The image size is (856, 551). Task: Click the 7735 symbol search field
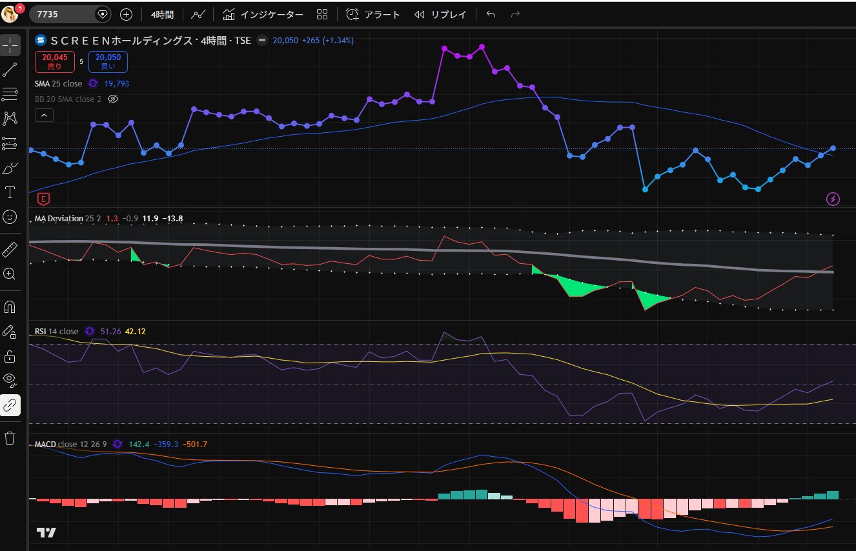pos(65,14)
